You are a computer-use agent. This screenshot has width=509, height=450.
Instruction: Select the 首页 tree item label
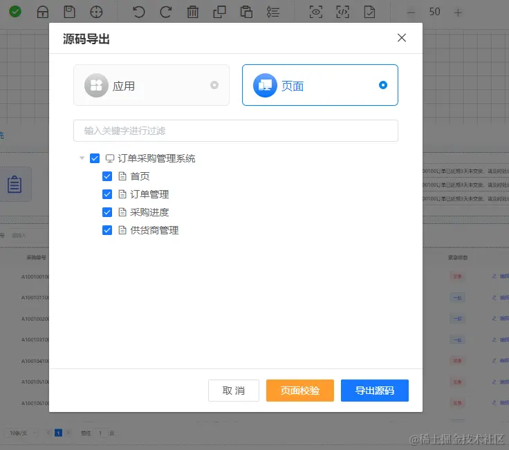[x=140, y=176]
